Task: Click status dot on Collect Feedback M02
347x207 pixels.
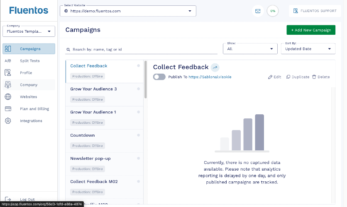Action: click(x=138, y=181)
